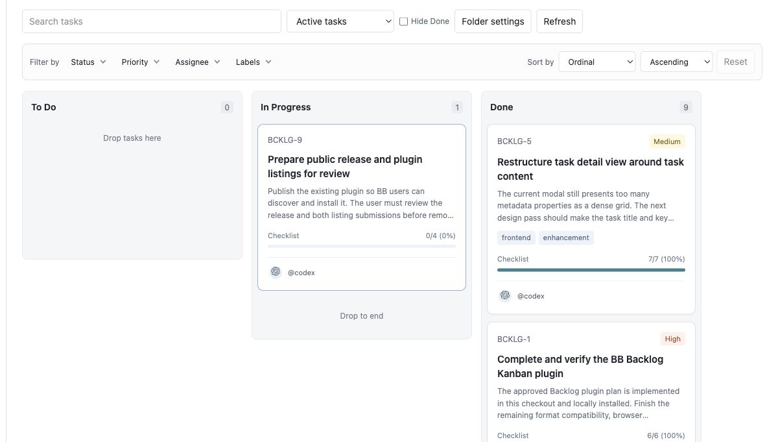This screenshot has width=778, height=442.
Task: Click the @codex assignee name on BCKLG-9
Action: [x=301, y=273]
